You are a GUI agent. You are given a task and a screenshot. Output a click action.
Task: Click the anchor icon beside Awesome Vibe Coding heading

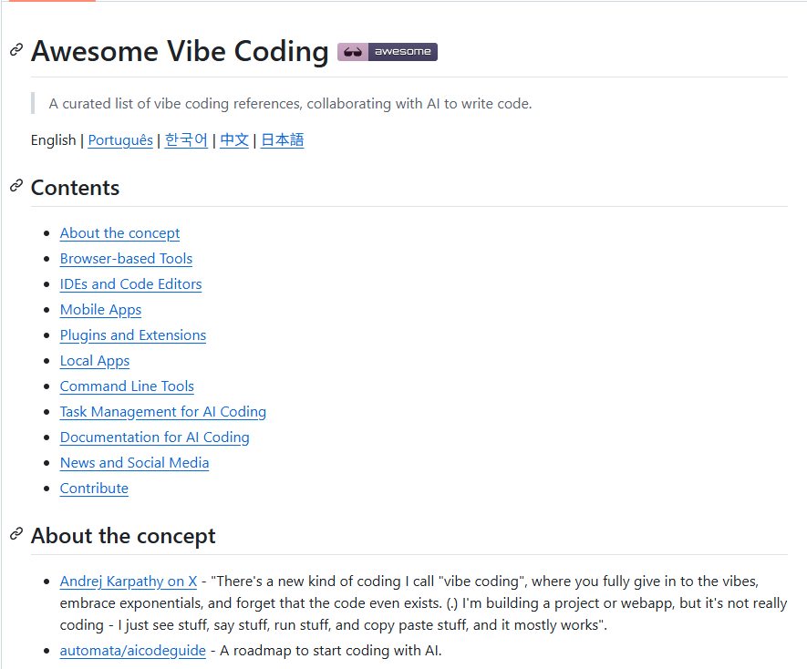tap(16, 52)
